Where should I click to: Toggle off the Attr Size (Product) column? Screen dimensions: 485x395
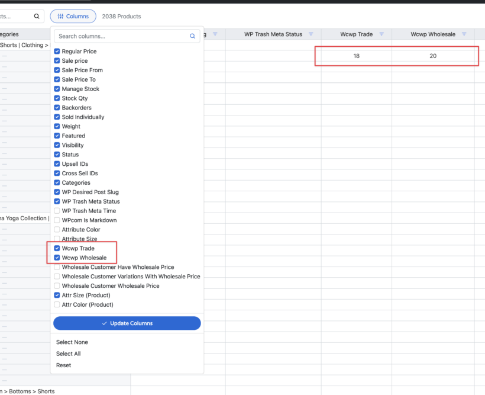pos(56,295)
